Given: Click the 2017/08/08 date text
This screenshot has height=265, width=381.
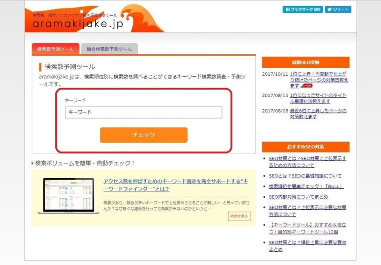Looking at the screenshot, I should pyautogui.click(x=275, y=111).
